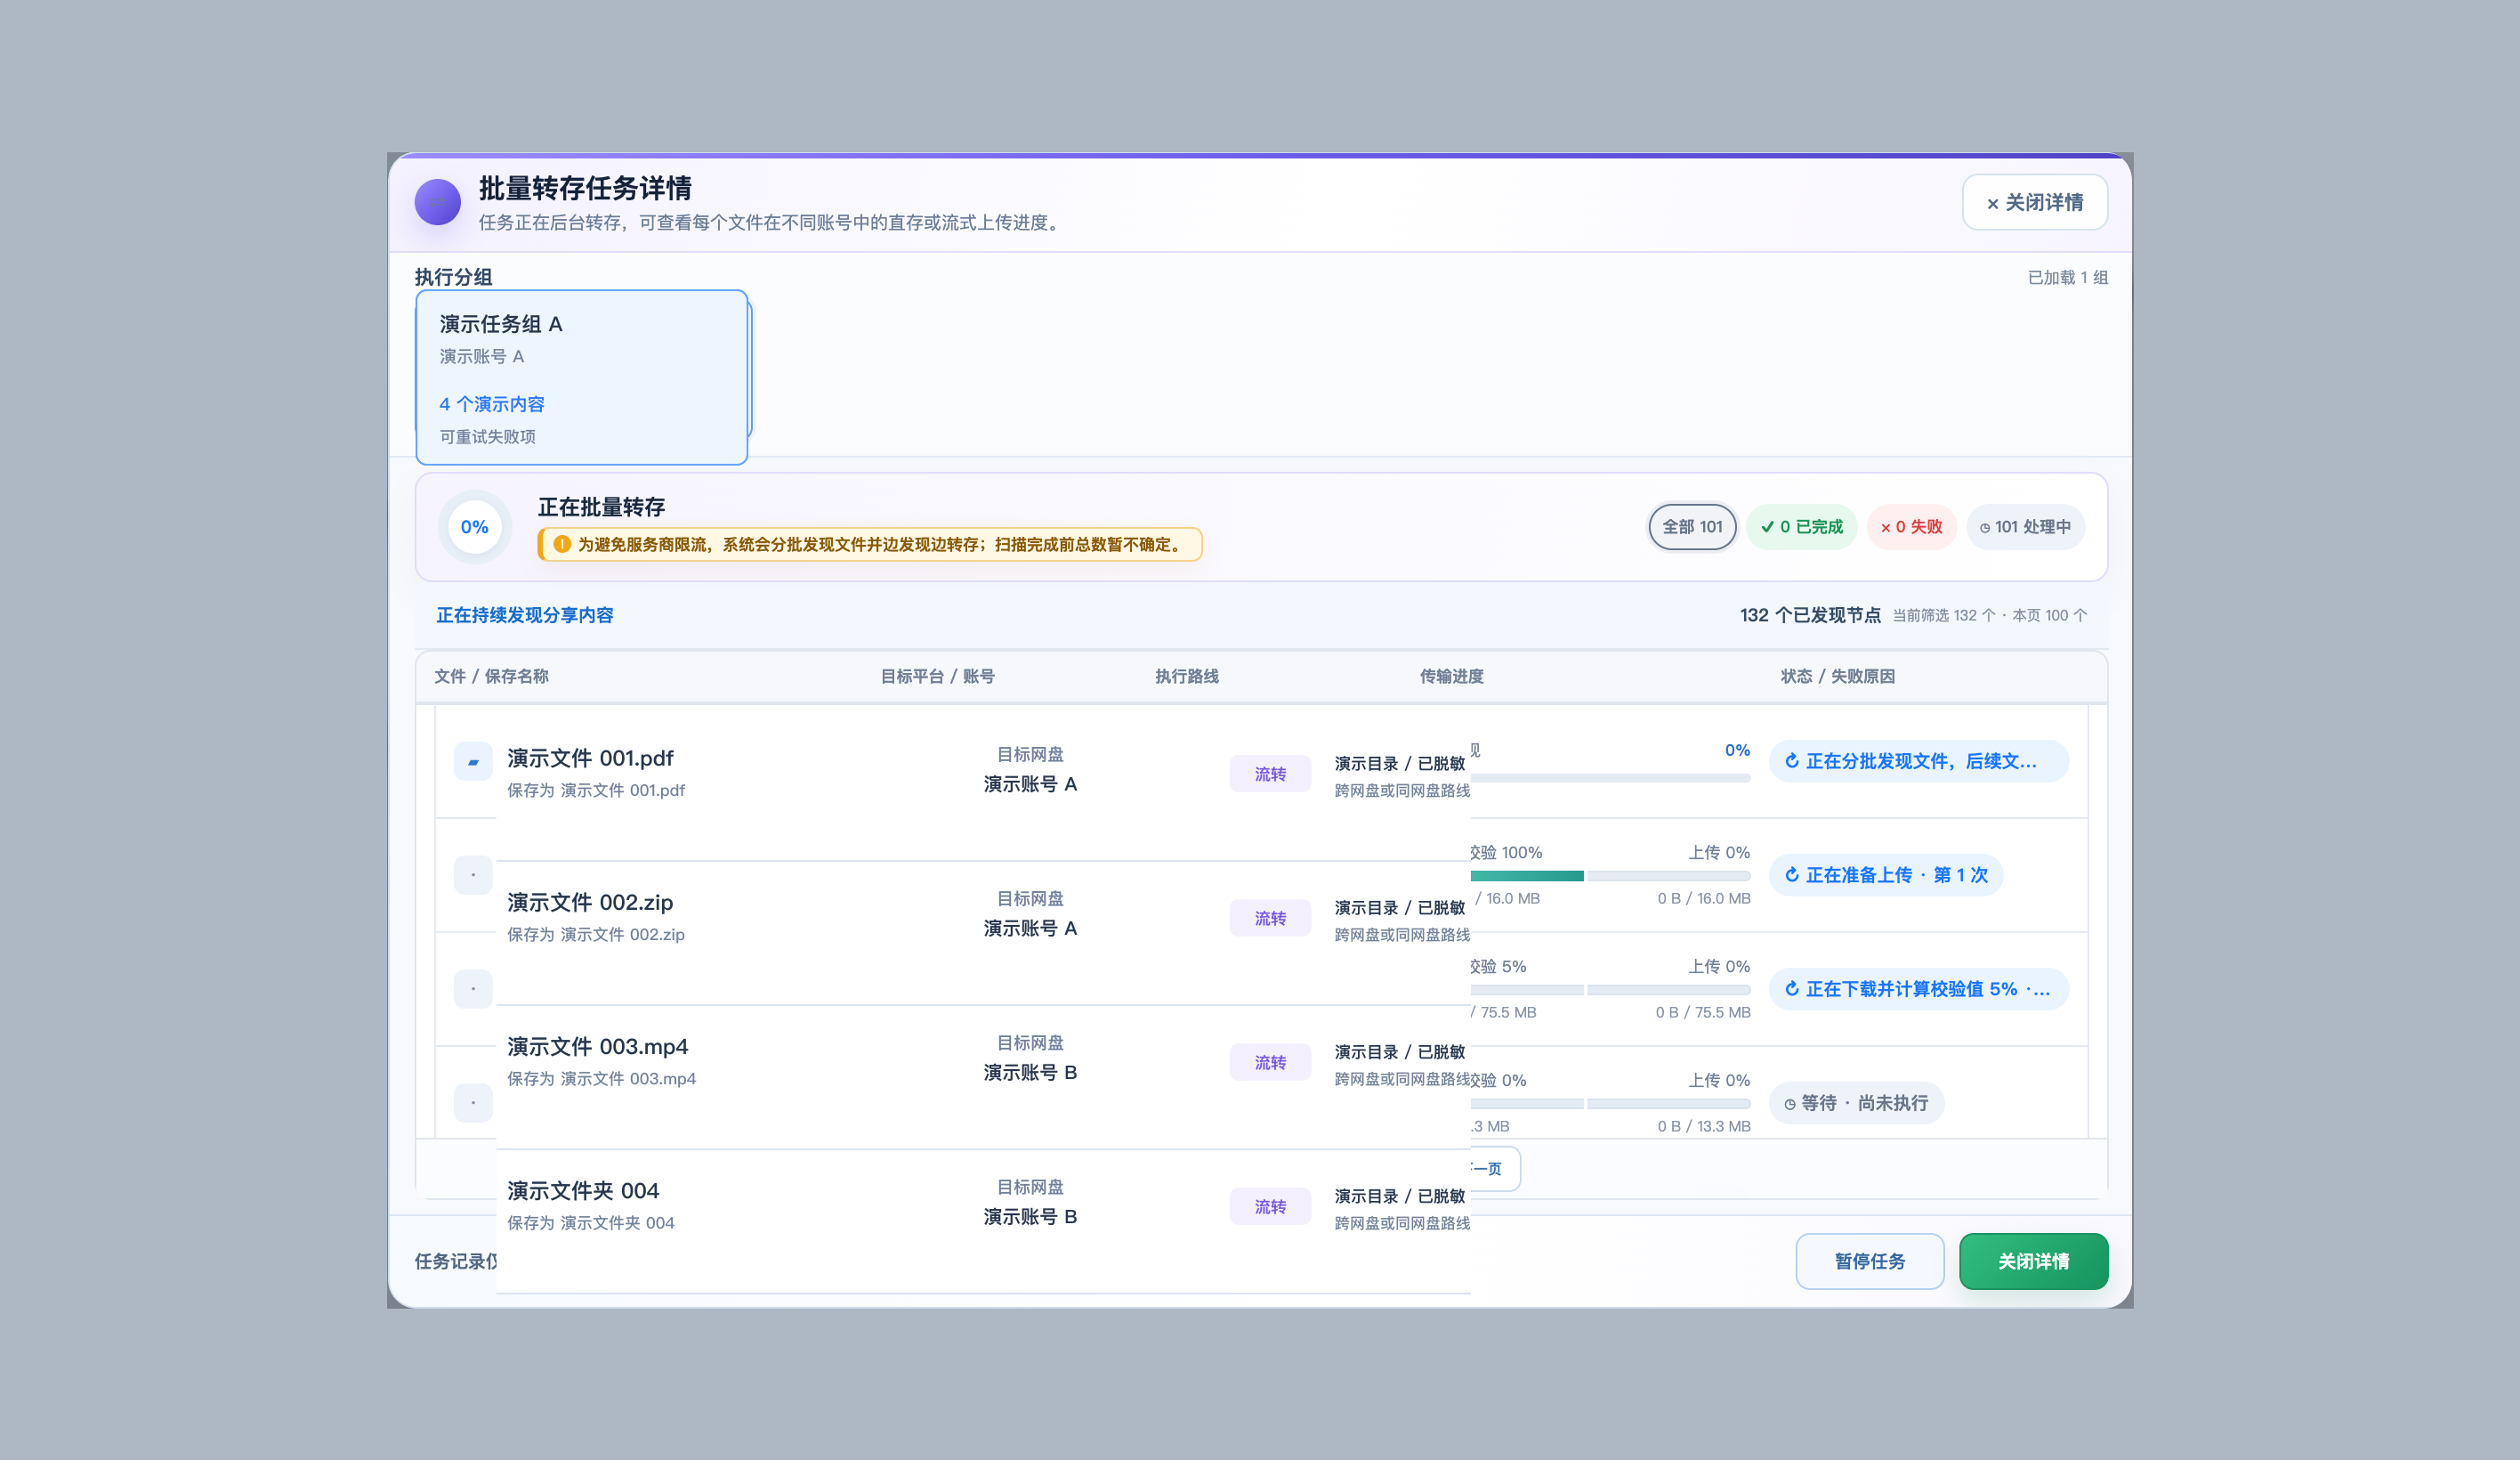Viewport: 2520px width, 1460px height.
Task: Open the 4 个演示内容 link
Action: [492, 404]
